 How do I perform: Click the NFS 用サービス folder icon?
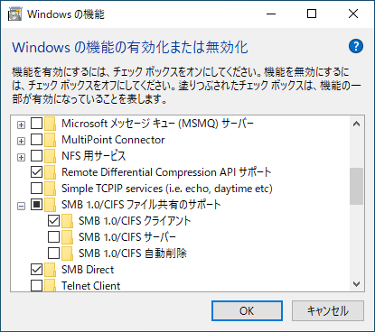(50, 156)
